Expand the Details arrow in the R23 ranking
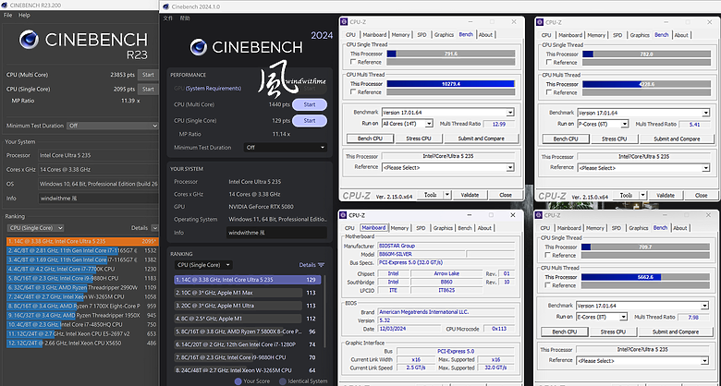This screenshot has height=386, width=721. [x=154, y=228]
